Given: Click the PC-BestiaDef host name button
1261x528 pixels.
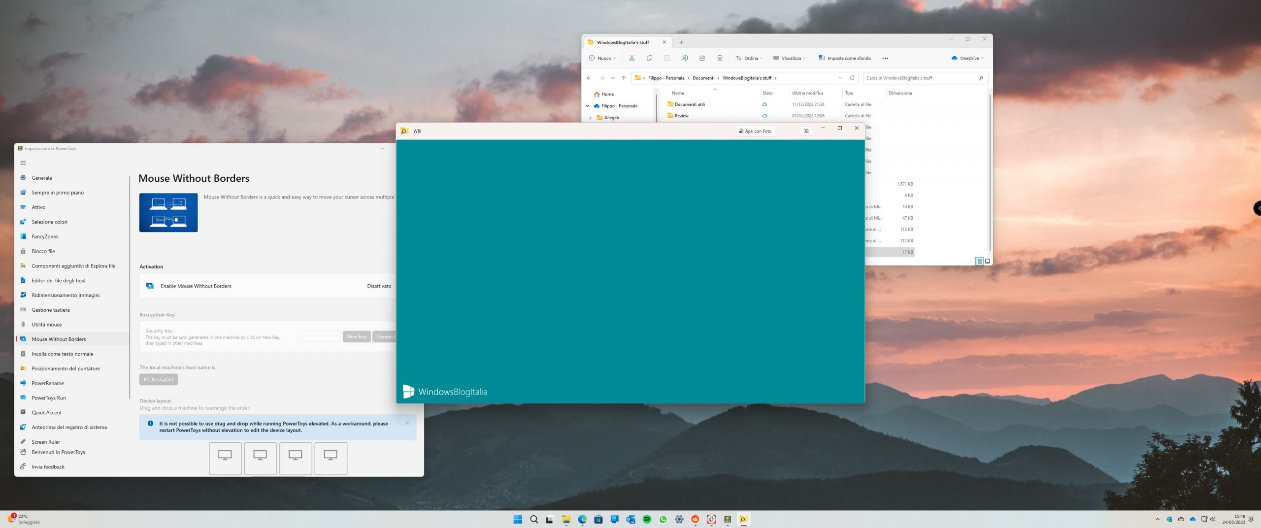Looking at the screenshot, I should coord(158,380).
